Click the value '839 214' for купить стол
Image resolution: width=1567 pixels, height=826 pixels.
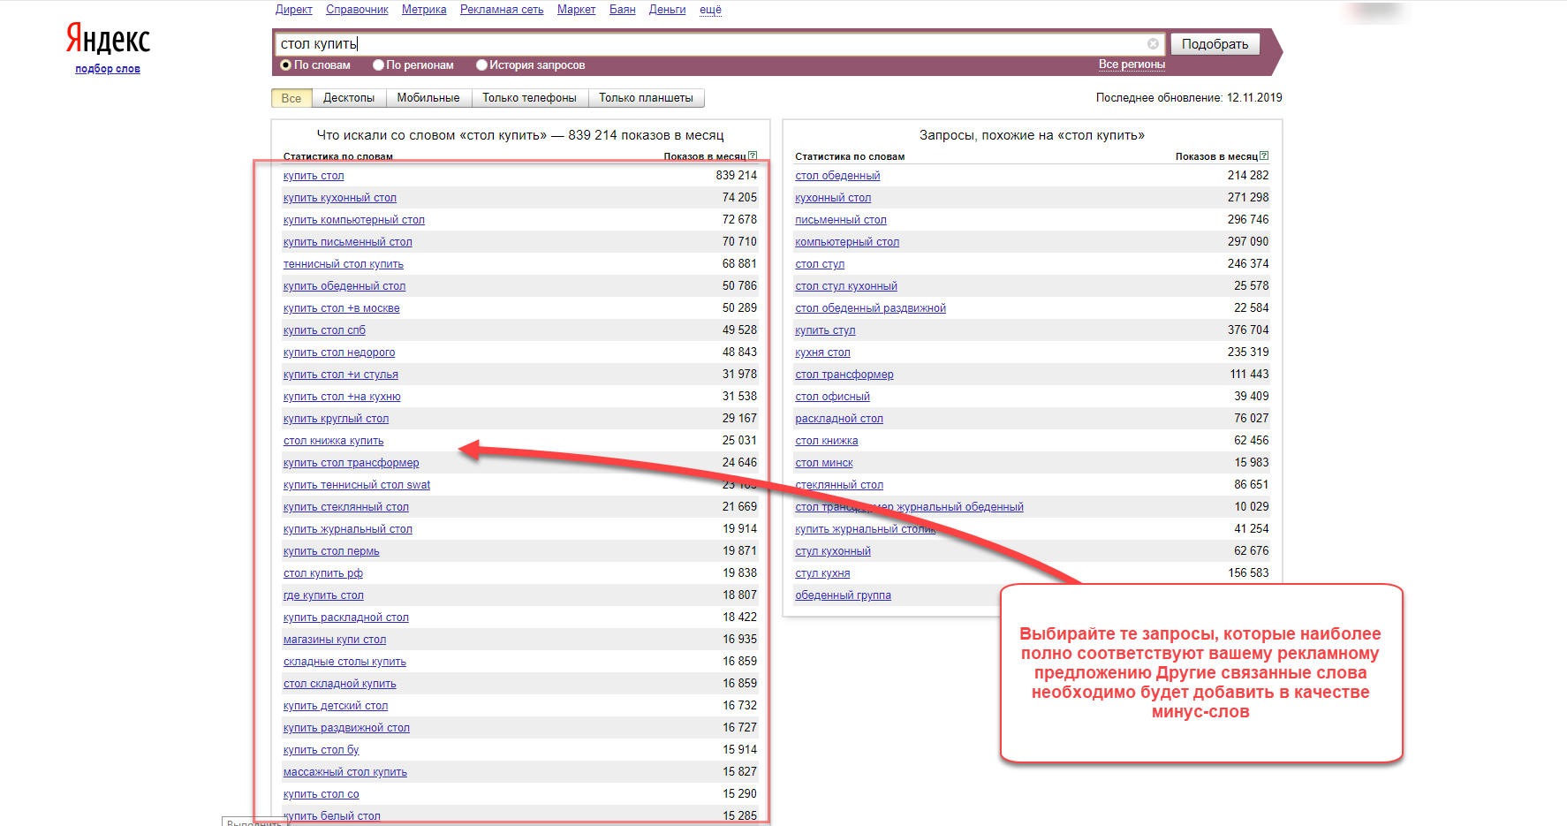736,176
